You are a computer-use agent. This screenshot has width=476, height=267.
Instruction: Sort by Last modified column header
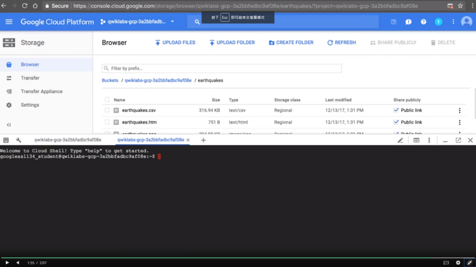338,100
